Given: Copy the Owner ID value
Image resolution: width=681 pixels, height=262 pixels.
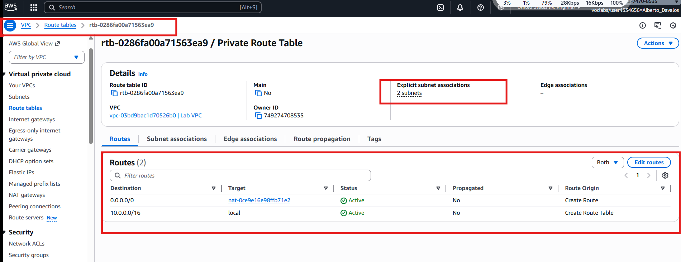Looking at the screenshot, I should coord(258,116).
